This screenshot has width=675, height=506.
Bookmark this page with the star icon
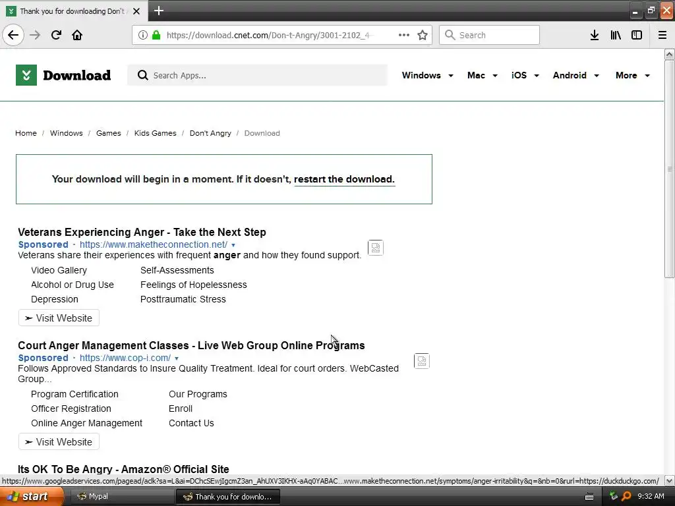(x=423, y=35)
